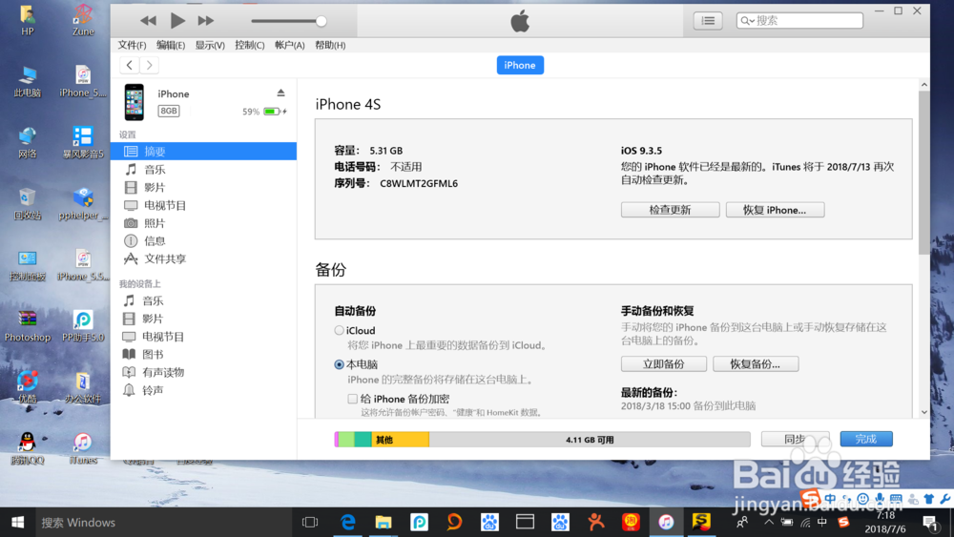
Task: Select 摘要 in the settings sidebar
Action: (x=204, y=151)
